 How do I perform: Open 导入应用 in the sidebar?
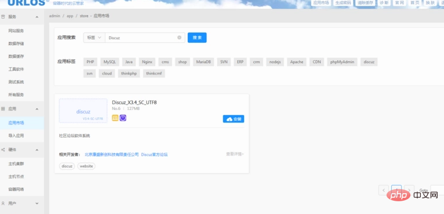(x=16, y=136)
